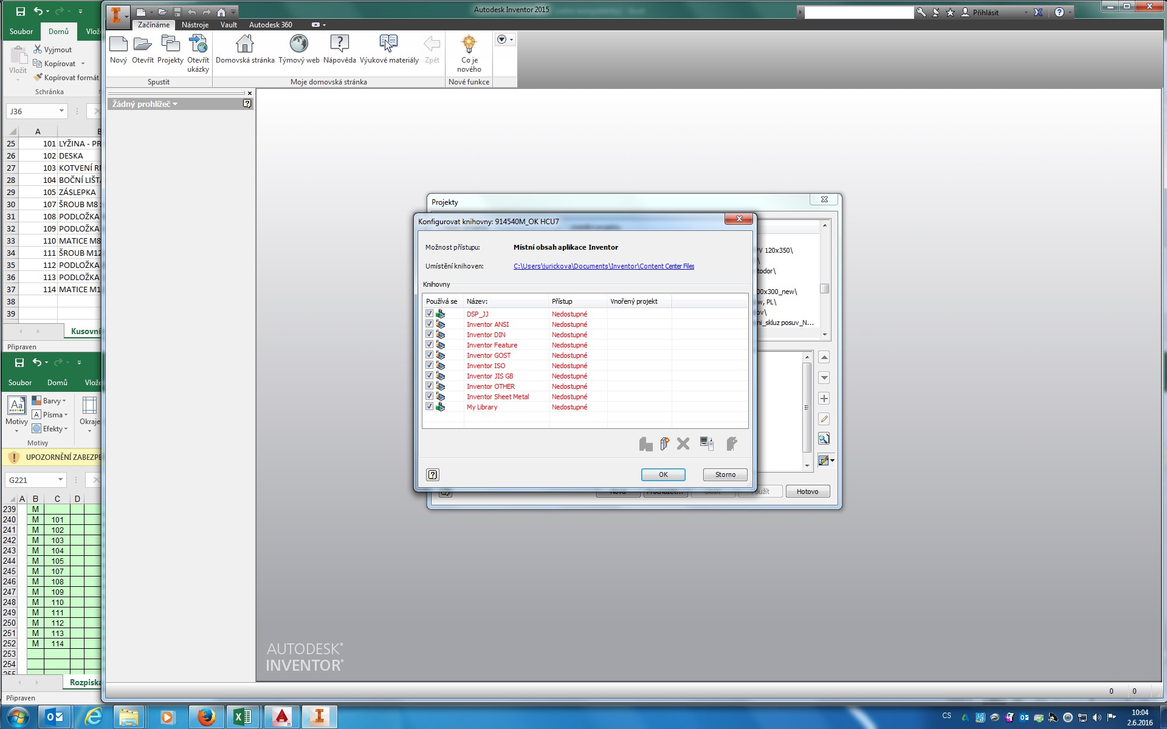
Task: Click the Inventor search input field
Action: (x=859, y=12)
